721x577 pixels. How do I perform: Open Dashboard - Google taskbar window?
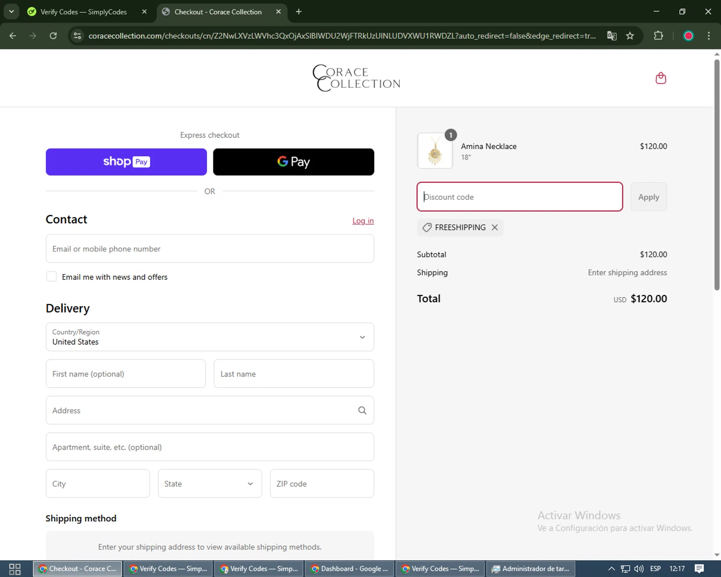click(349, 569)
